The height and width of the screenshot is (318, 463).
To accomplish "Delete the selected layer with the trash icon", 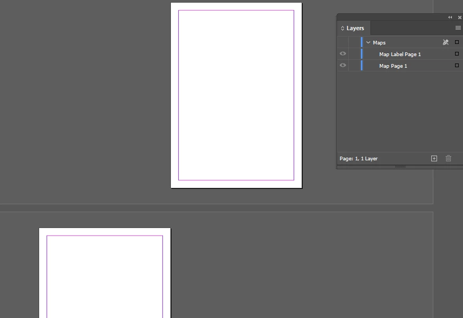I will coord(448,159).
